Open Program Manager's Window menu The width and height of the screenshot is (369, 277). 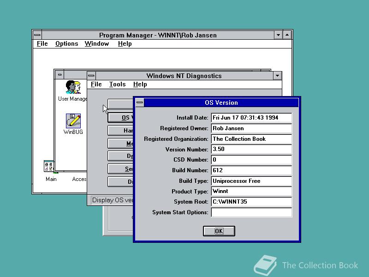[97, 44]
